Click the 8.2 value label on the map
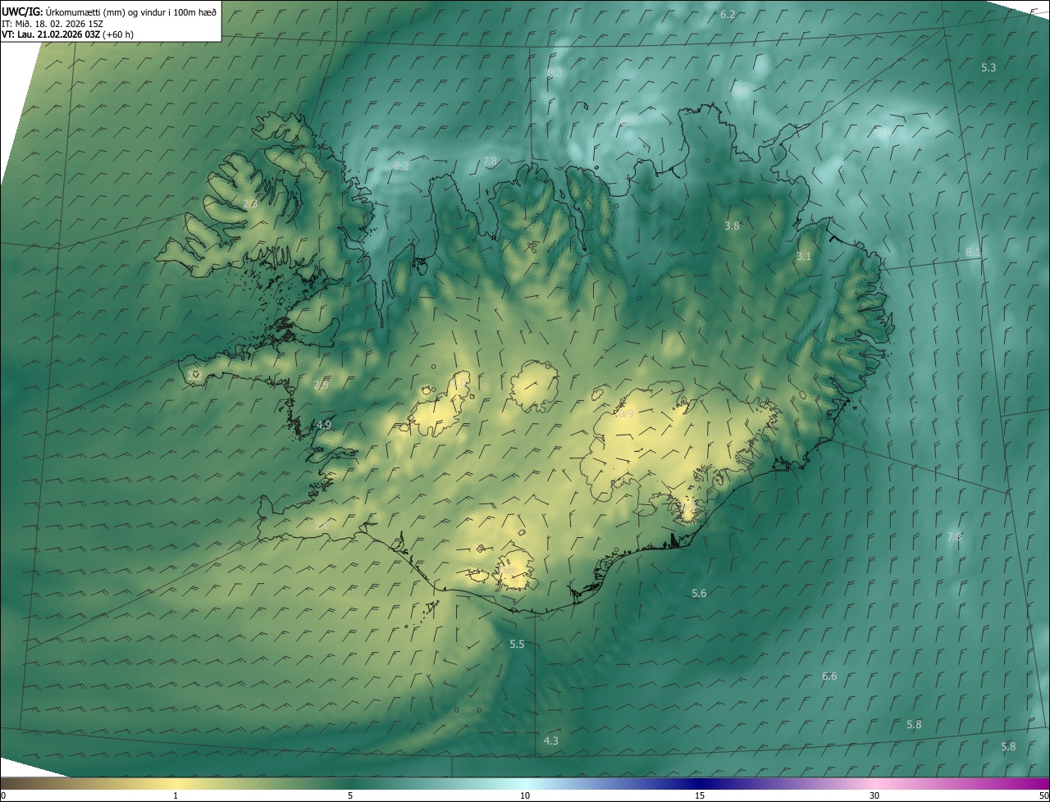This screenshot has width=1050, height=802. (x=401, y=166)
